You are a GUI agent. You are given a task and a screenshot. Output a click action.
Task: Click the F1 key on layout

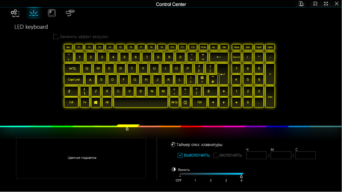coord(79,47)
